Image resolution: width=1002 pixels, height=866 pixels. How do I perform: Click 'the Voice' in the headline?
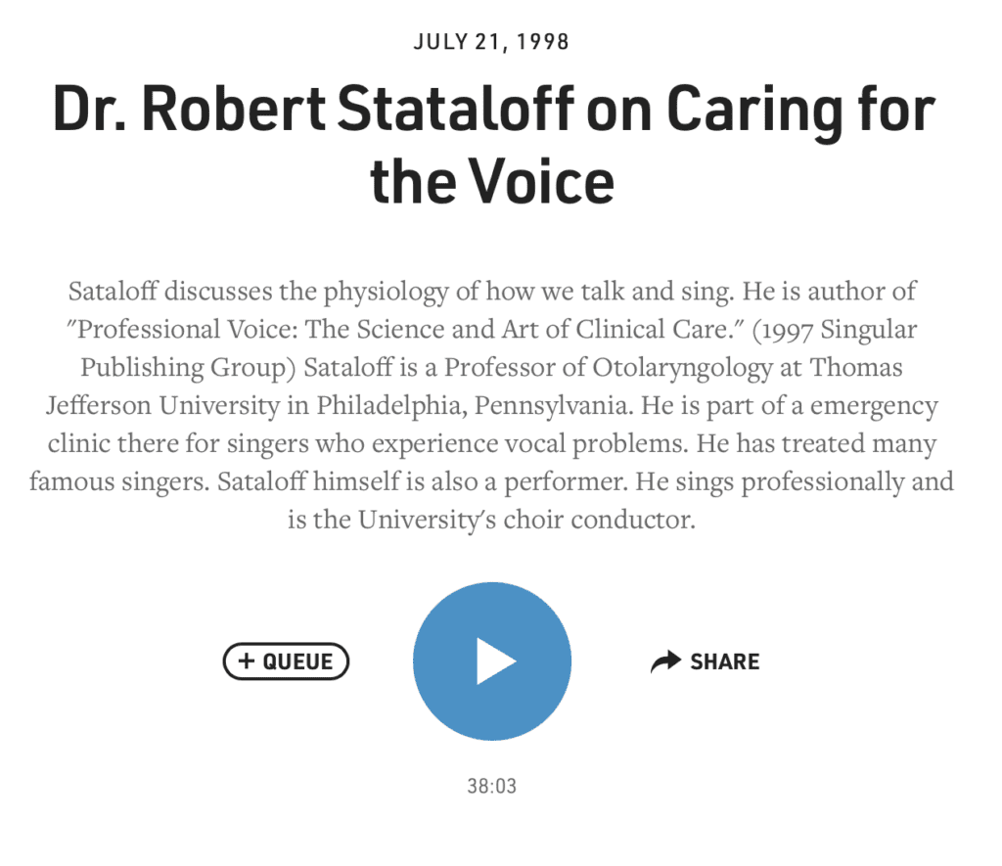tap(491, 181)
